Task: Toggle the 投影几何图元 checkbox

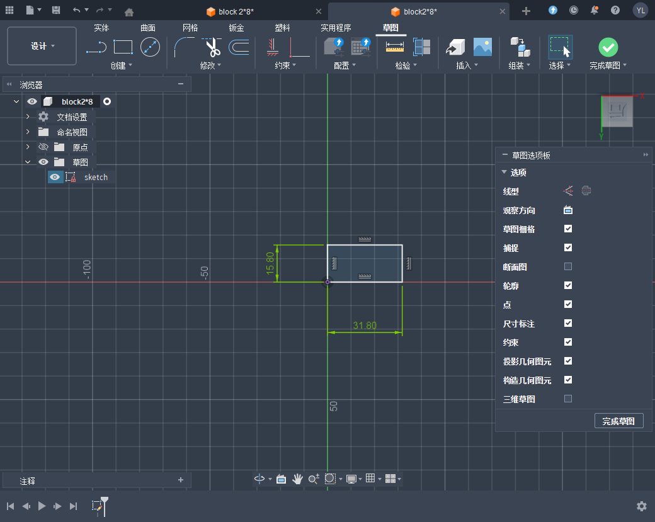Action: point(568,361)
